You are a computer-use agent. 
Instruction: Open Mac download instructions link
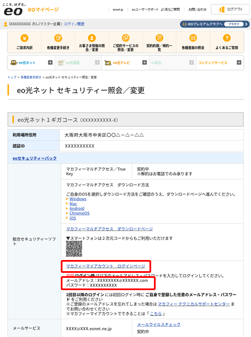coord(73,204)
